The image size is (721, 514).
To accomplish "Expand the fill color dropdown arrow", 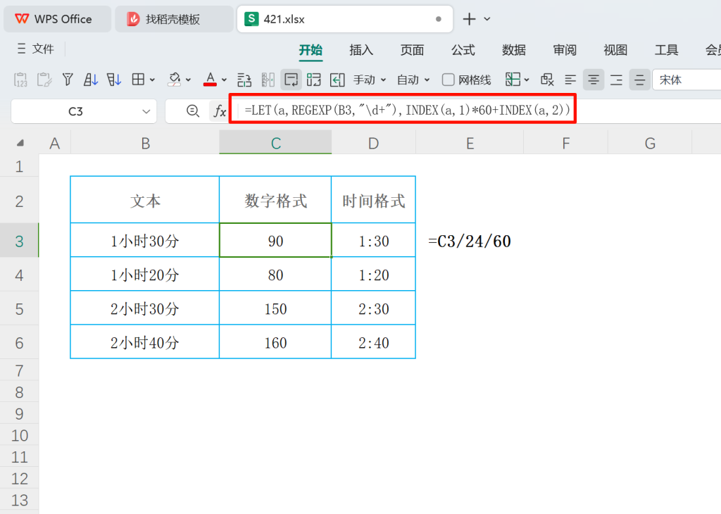I will pos(188,80).
